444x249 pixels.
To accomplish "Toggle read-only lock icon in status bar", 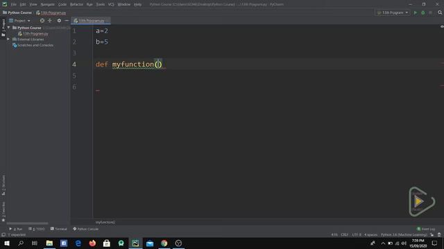I will (432, 235).
